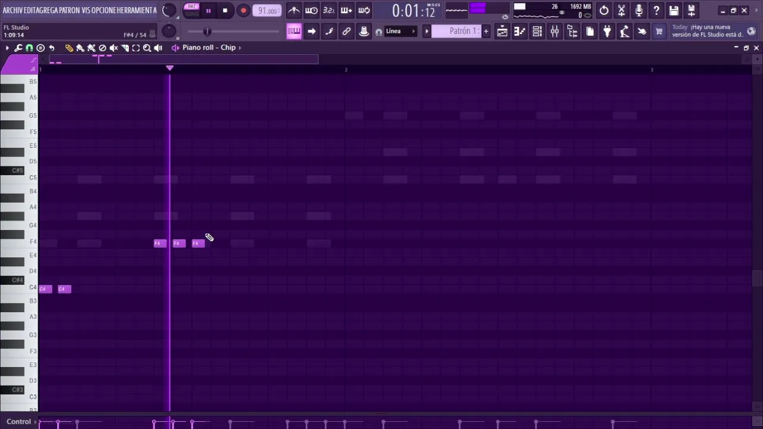Image resolution: width=763 pixels, height=429 pixels.
Task: Open the Línea snap dropdown
Action: [x=400, y=32]
